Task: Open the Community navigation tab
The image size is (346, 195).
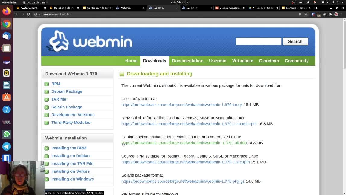Action: coord(297,61)
